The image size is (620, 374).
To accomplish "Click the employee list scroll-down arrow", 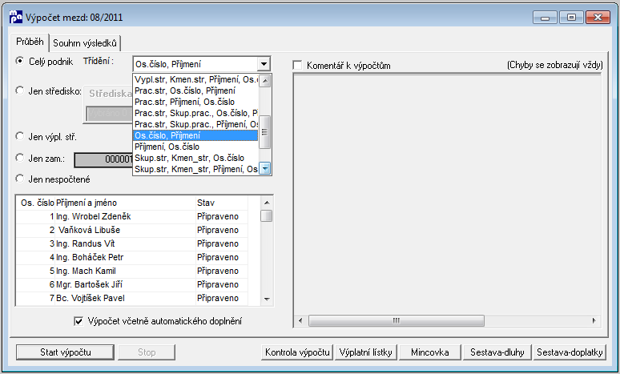I will point(267,299).
